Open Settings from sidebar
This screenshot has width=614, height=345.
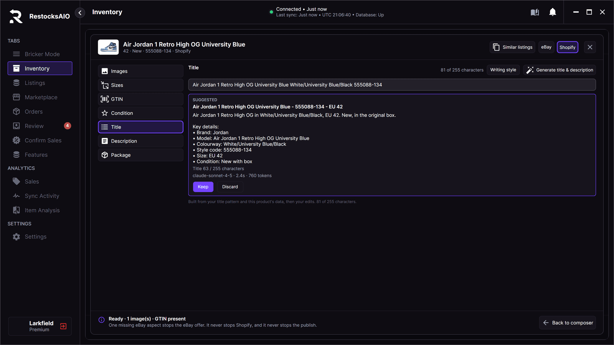tap(40, 237)
